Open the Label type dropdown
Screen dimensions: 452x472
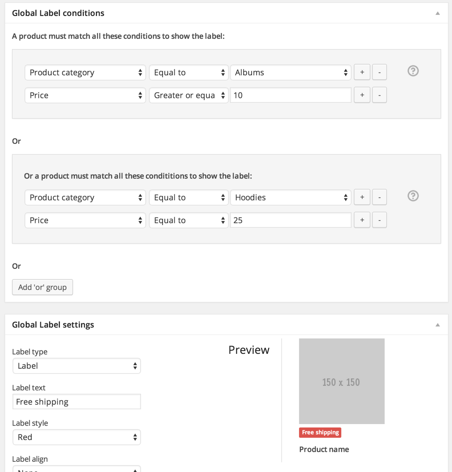point(77,366)
